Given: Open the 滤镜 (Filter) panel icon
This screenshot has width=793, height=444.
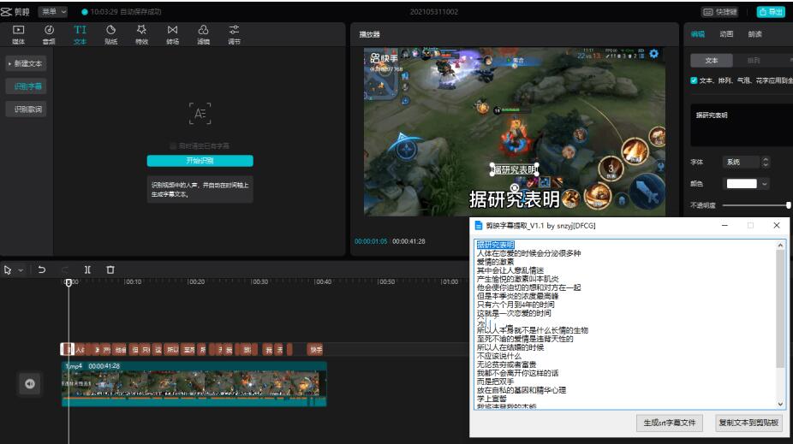Looking at the screenshot, I should [x=203, y=30].
